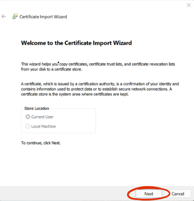The width and height of the screenshot is (194, 201).
Task: Click the "Certificate Import Wizard" title text
Action: coord(43,17)
